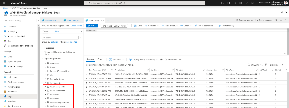Screen dimensions: 289x108
Task: Open the query settings gear icon
Action: pos(276,20)
